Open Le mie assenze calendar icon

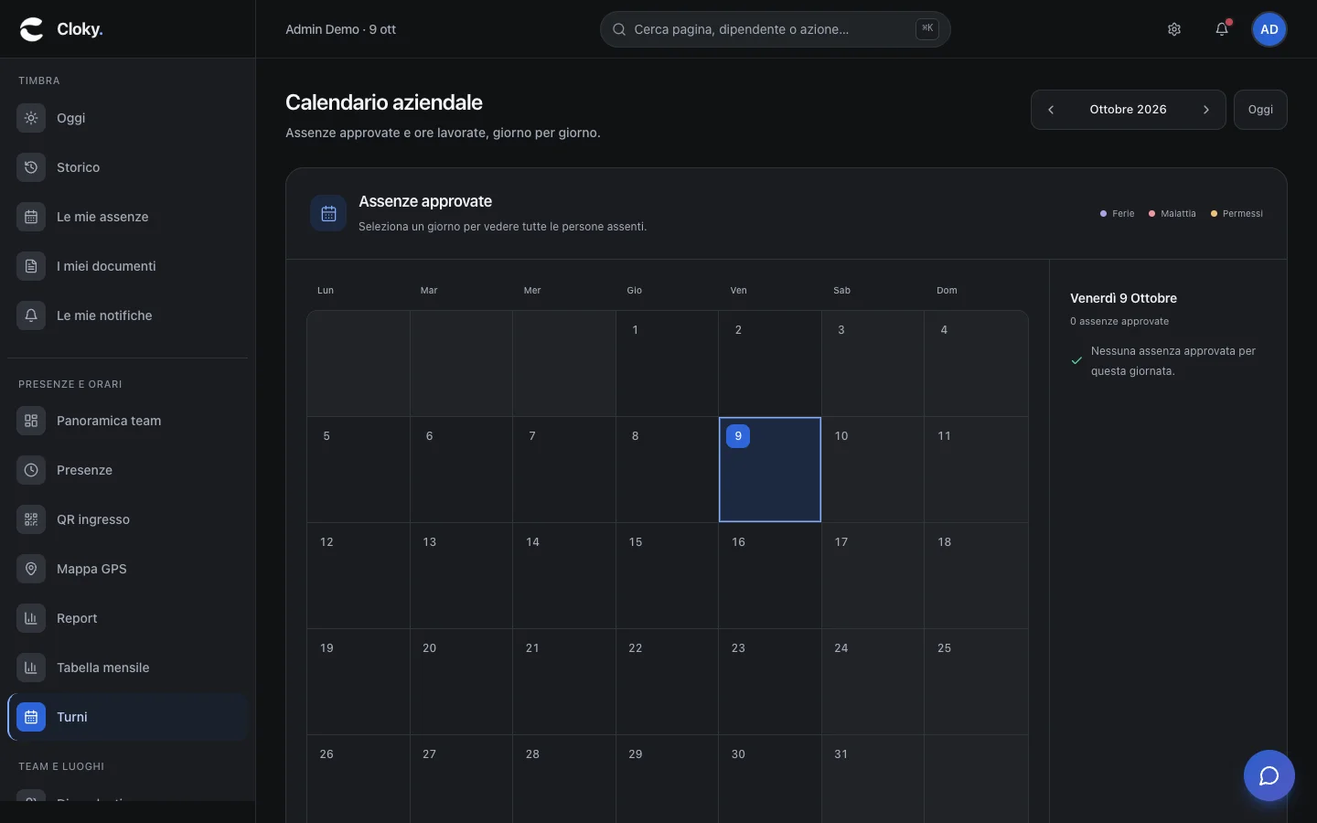click(x=31, y=217)
